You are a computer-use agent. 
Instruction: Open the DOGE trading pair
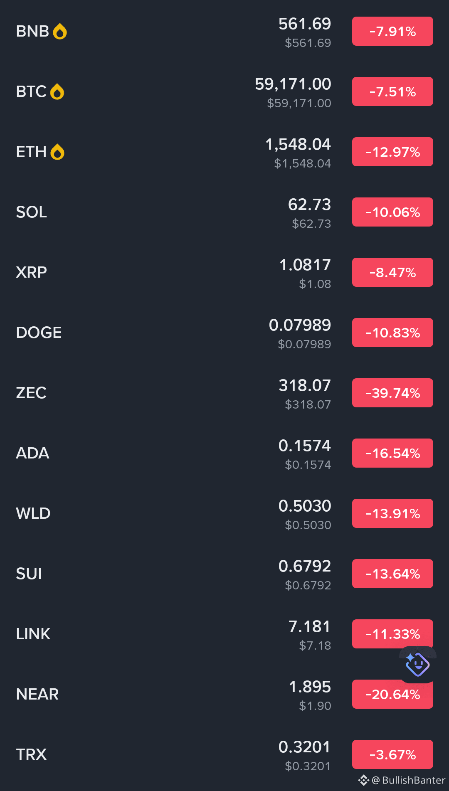point(224,333)
